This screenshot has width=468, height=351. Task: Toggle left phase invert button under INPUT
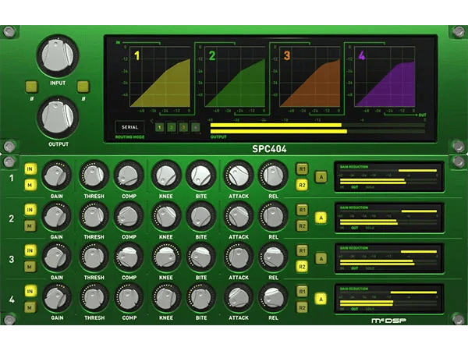click(x=32, y=87)
